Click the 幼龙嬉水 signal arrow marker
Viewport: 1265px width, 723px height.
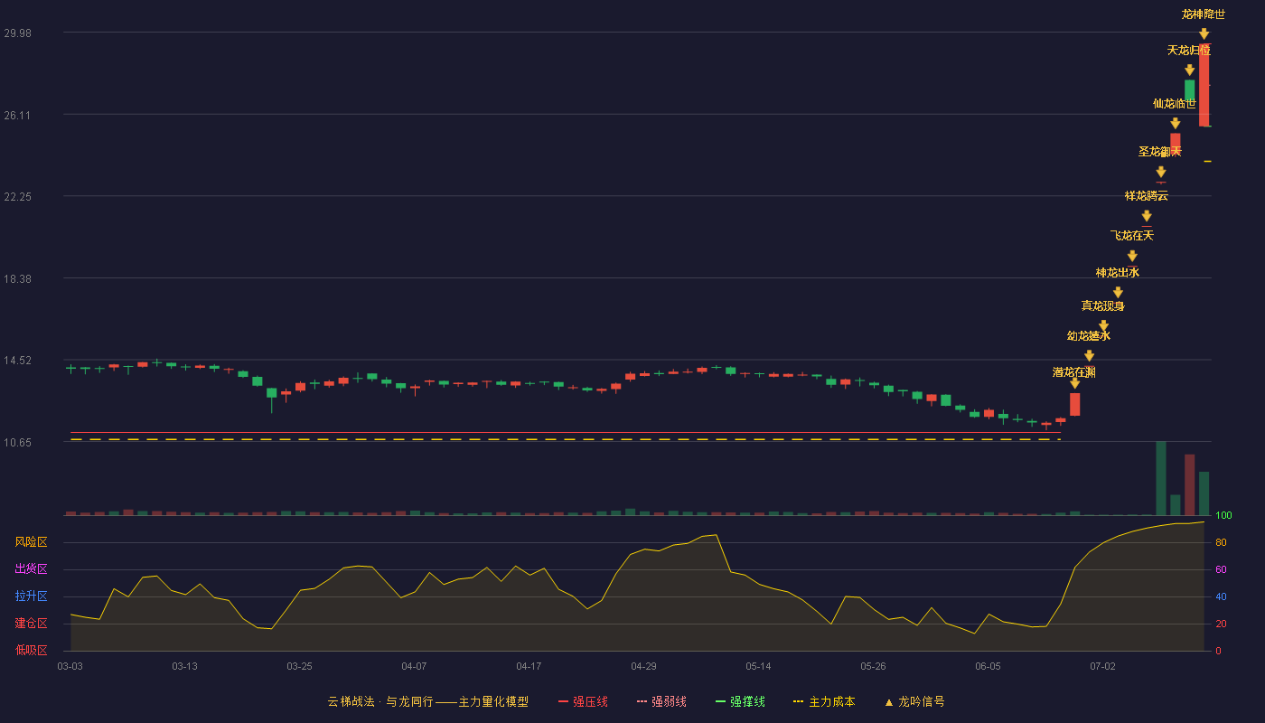1089,355
